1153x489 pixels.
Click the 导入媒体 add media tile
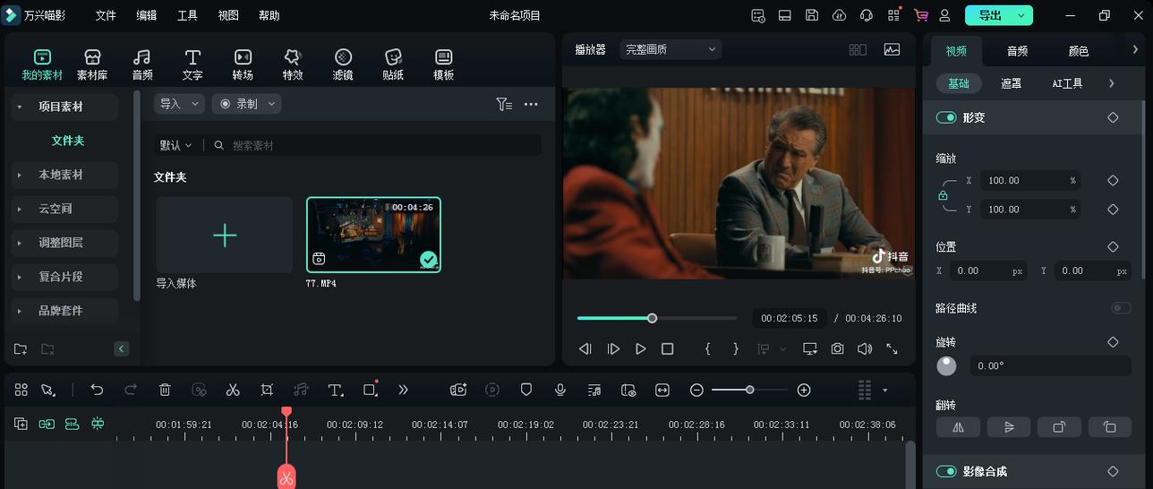tap(225, 236)
